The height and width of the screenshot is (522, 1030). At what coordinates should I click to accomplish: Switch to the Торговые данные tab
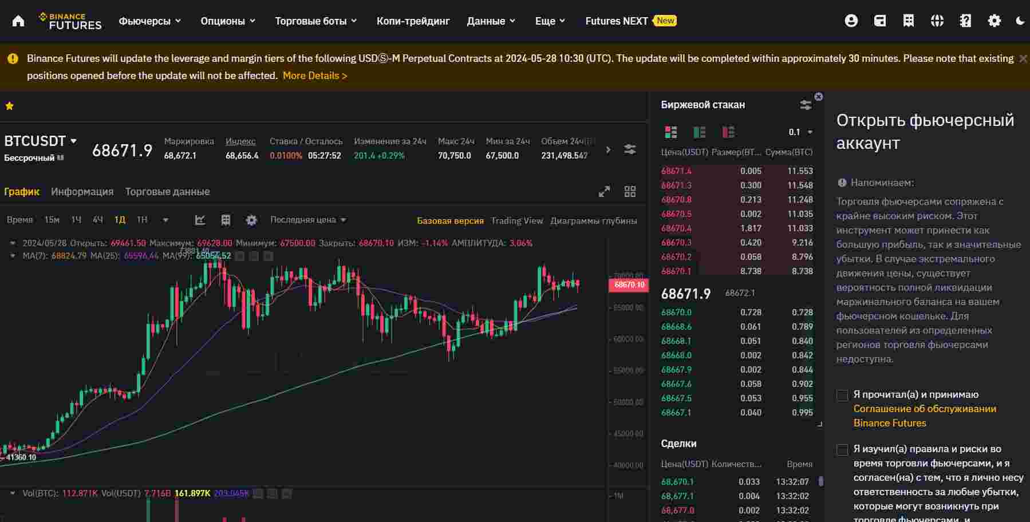click(167, 192)
